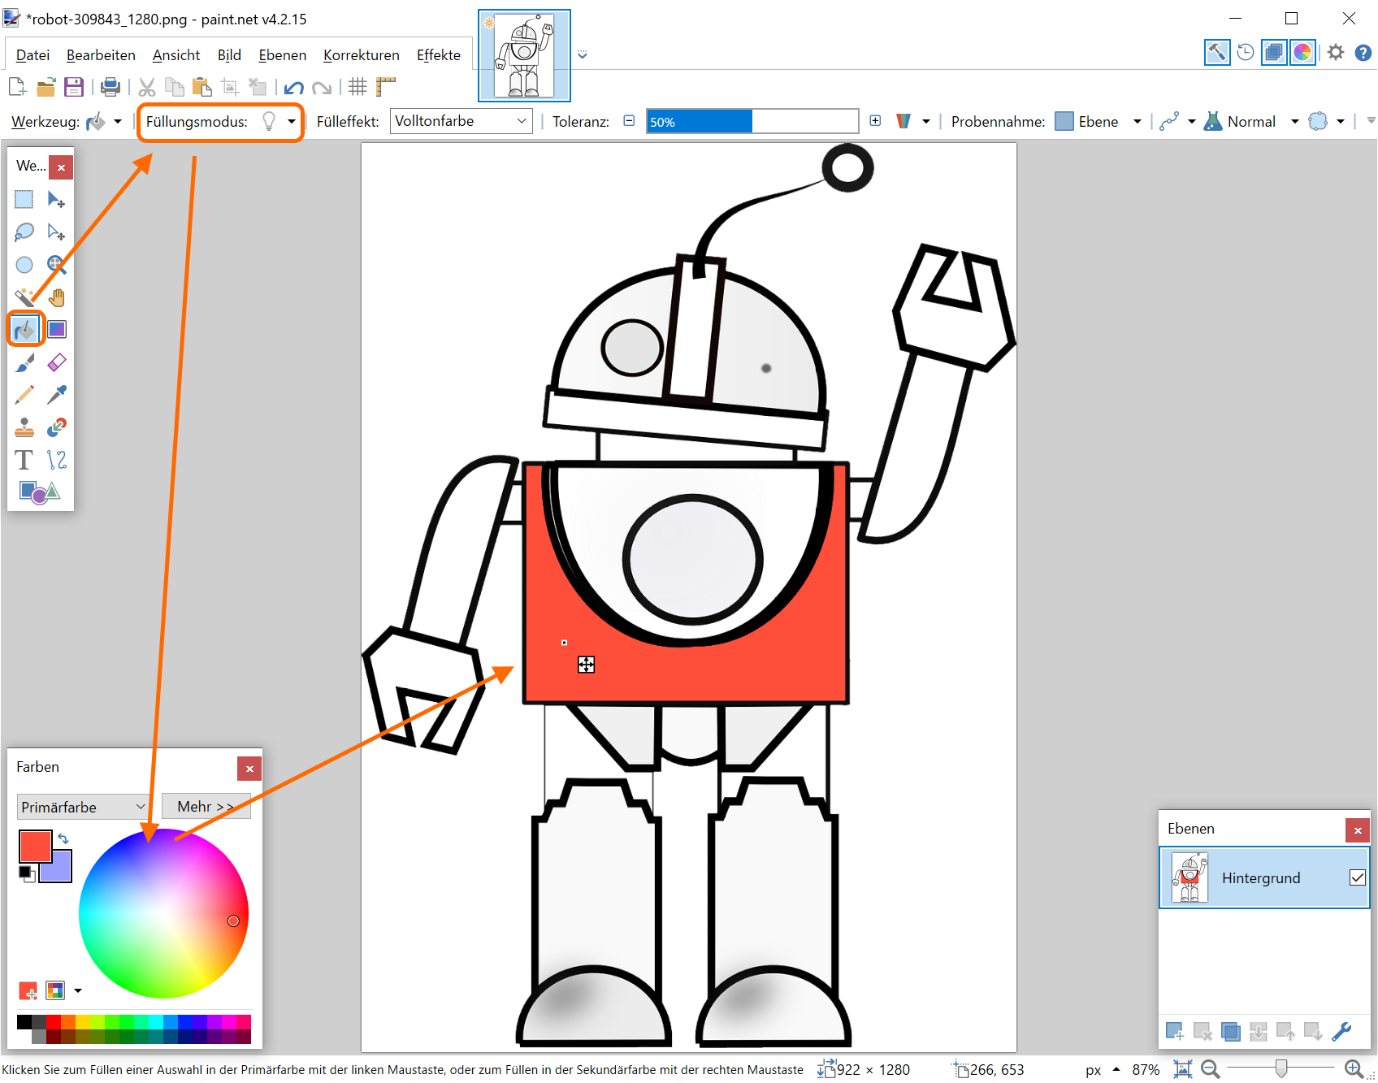Select the Clone Stamp tool
The image size is (1378, 1083).
[x=24, y=427]
